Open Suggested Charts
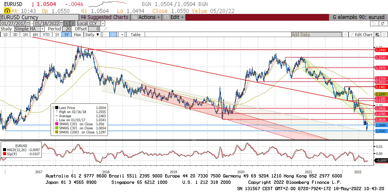 [x=105, y=17]
